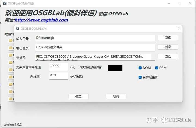Image resolution: width=196 pixels, height=128 pixels.
Task: Browse for the 坐标系 file
Action: click(168, 56)
